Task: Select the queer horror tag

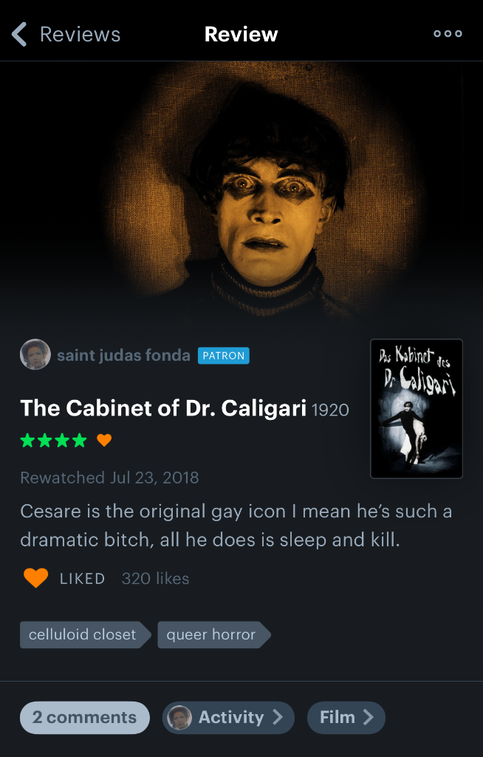Action: pos(213,634)
